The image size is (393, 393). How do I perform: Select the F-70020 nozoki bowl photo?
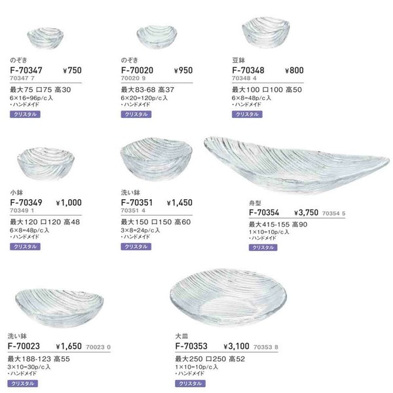[x=157, y=37]
